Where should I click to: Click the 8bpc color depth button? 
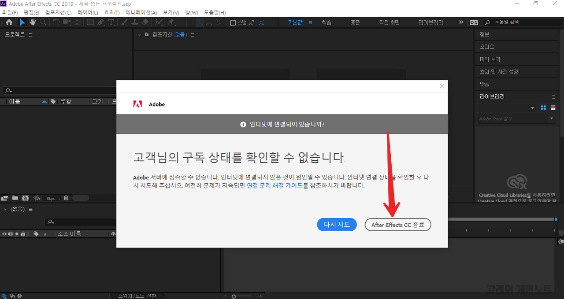pos(51,198)
